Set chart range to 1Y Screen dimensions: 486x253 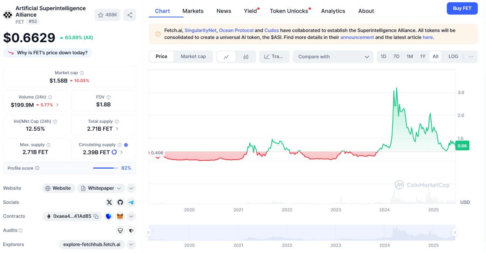click(x=423, y=57)
